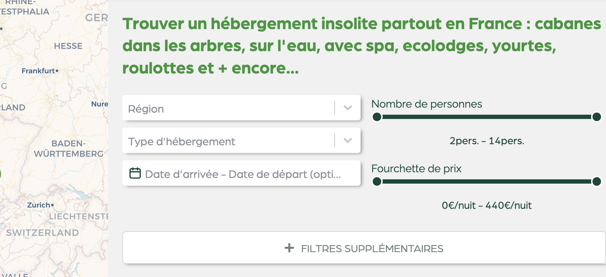This screenshot has height=277, width=606.
Task: Open the Région select field
Action: click(x=228, y=108)
